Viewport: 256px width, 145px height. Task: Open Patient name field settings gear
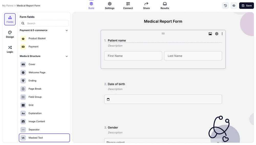click(x=217, y=34)
